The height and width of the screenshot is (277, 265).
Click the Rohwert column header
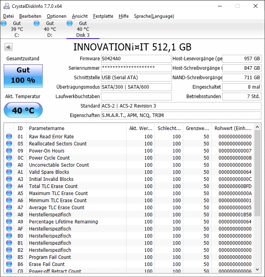pyautogui.click(x=232, y=128)
